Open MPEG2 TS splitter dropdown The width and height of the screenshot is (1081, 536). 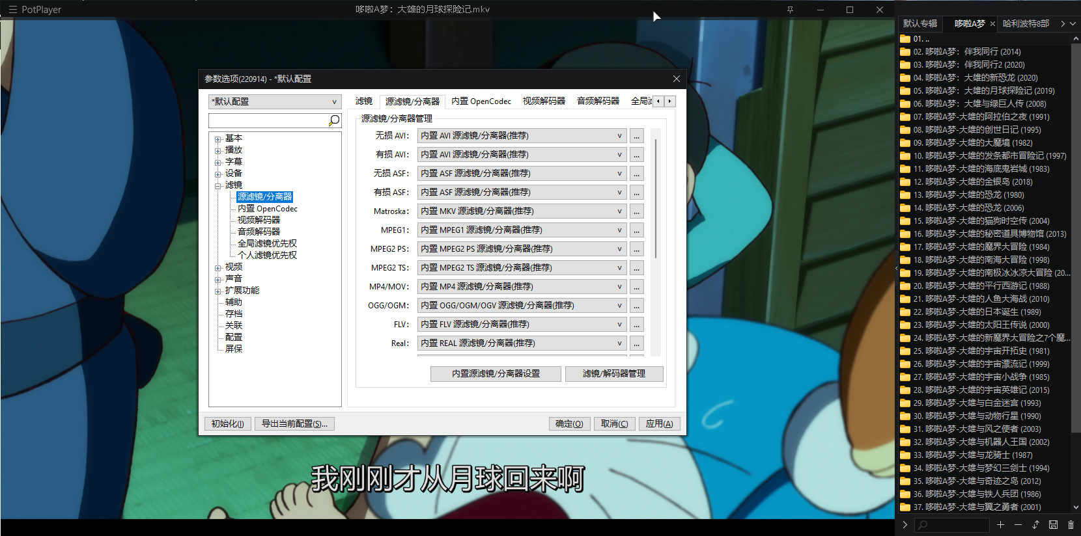click(522, 268)
